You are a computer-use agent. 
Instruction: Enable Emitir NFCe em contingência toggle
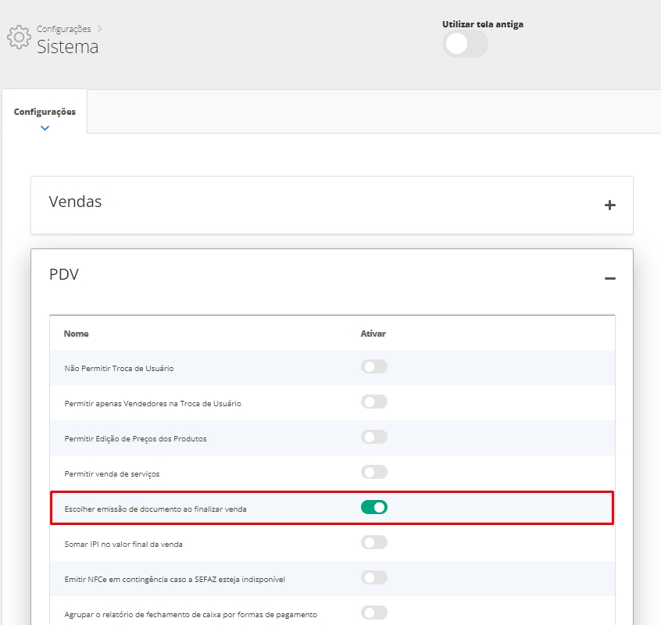click(374, 578)
